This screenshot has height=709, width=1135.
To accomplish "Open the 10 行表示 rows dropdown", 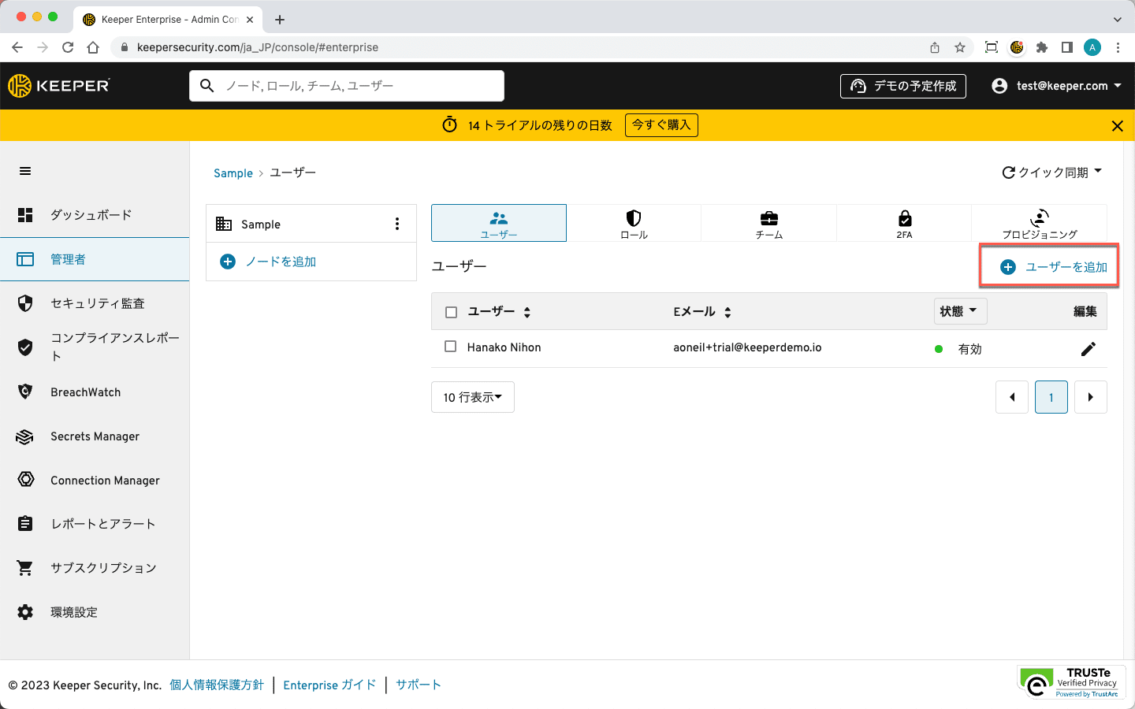I will 472,398.
